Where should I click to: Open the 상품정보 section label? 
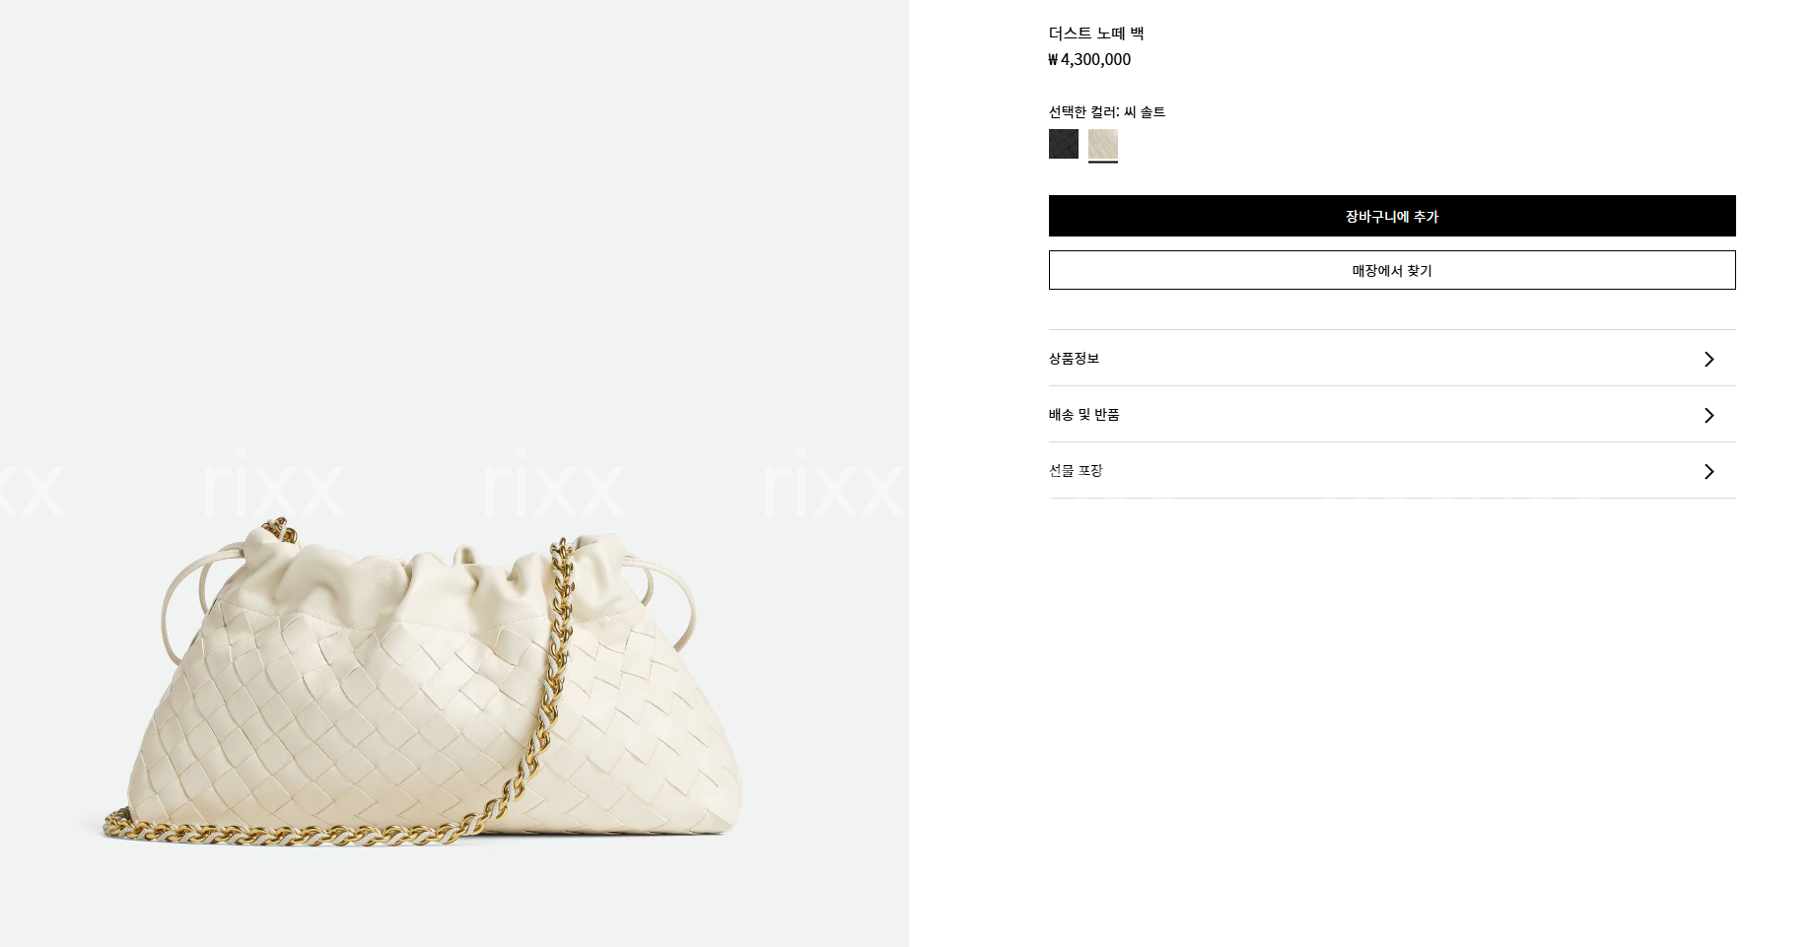(x=1074, y=359)
